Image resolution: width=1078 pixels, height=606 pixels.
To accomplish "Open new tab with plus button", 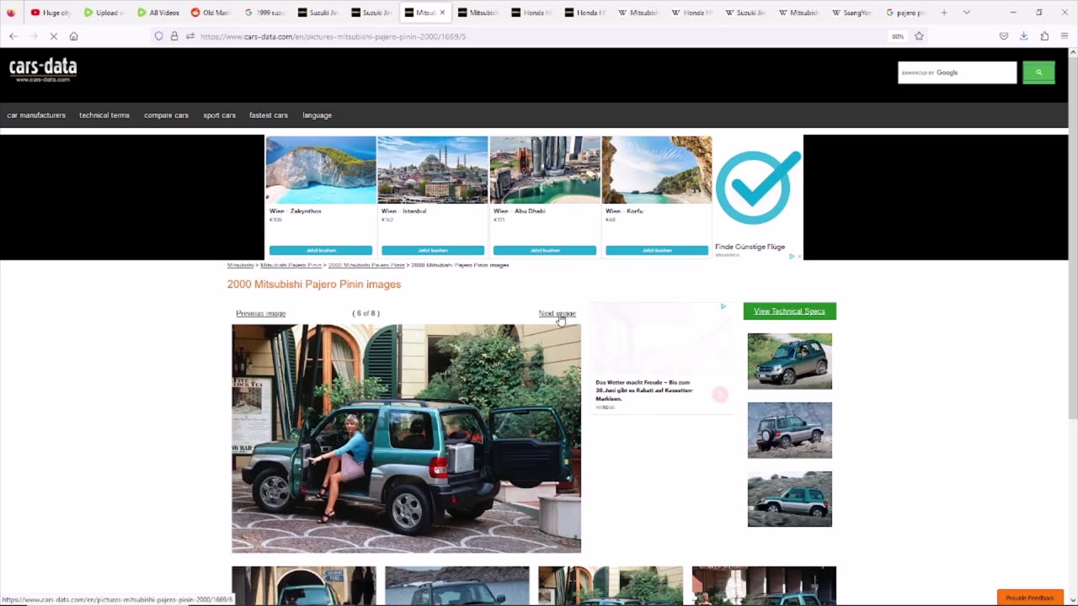I will pyautogui.click(x=944, y=13).
